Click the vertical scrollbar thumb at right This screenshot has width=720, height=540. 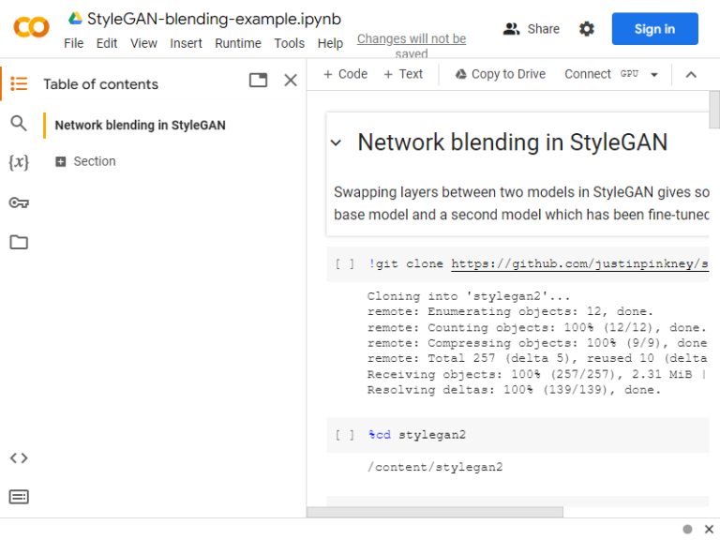(x=714, y=110)
